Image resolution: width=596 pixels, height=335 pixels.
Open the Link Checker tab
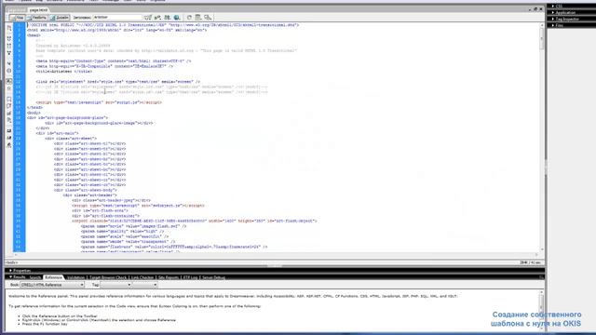(x=142, y=277)
